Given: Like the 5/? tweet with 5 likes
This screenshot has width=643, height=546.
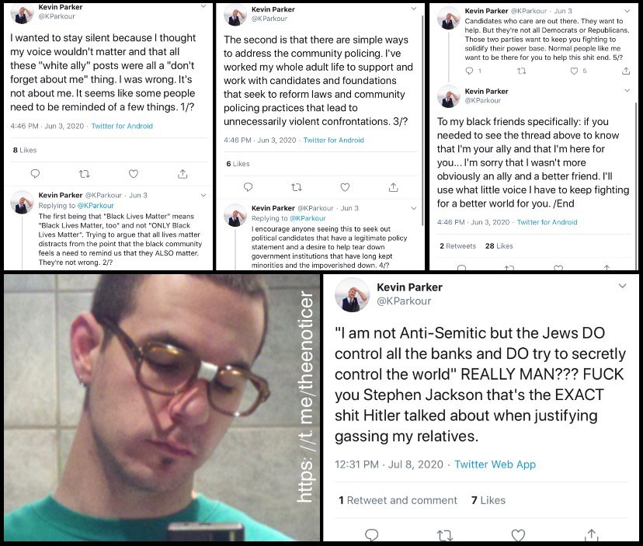Looking at the screenshot, I should tap(574, 71).
